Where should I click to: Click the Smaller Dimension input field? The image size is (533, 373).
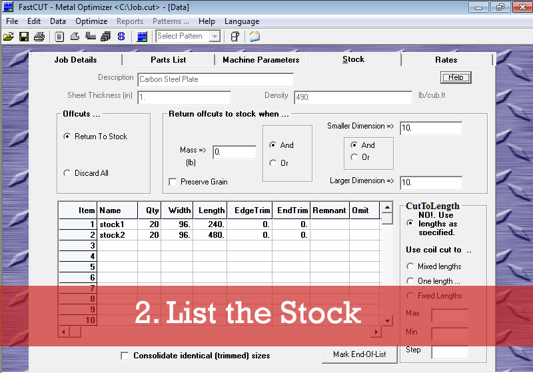(x=431, y=128)
